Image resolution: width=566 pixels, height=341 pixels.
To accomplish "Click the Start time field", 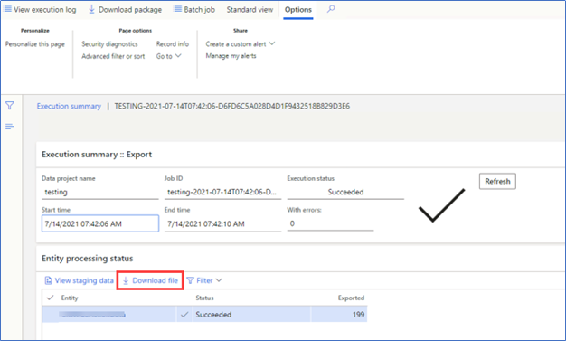I will pyautogui.click(x=100, y=223).
